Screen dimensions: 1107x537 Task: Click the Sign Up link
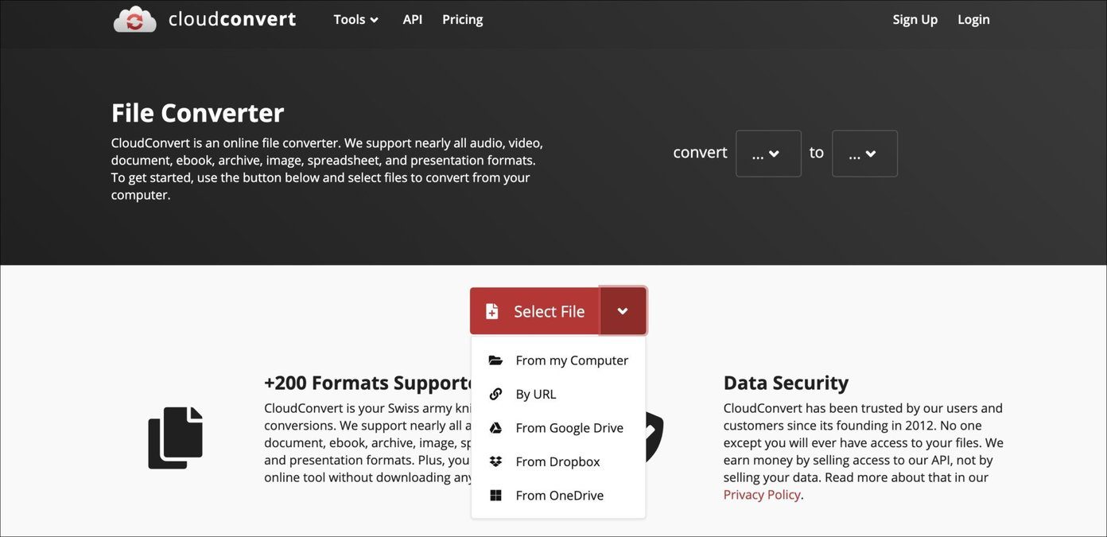(915, 19)
